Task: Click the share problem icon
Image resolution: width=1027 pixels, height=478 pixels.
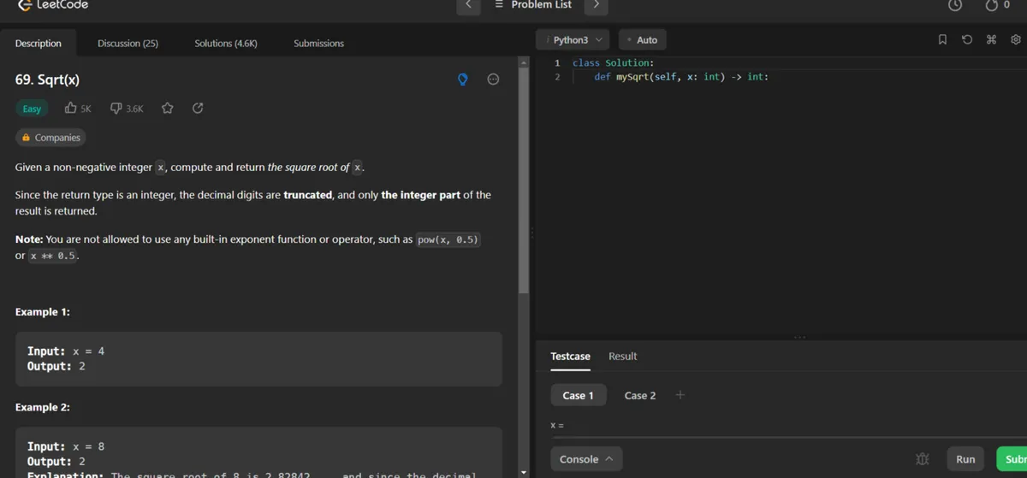Action: [x=198, y=109]
